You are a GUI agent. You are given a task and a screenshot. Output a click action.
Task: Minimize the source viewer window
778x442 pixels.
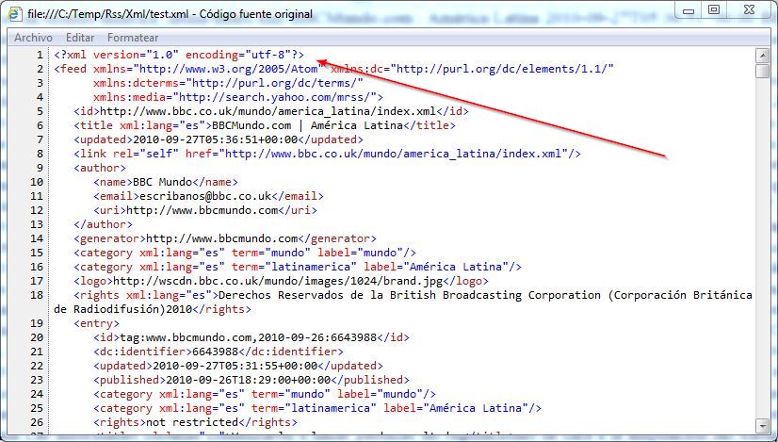click(687, 9)
